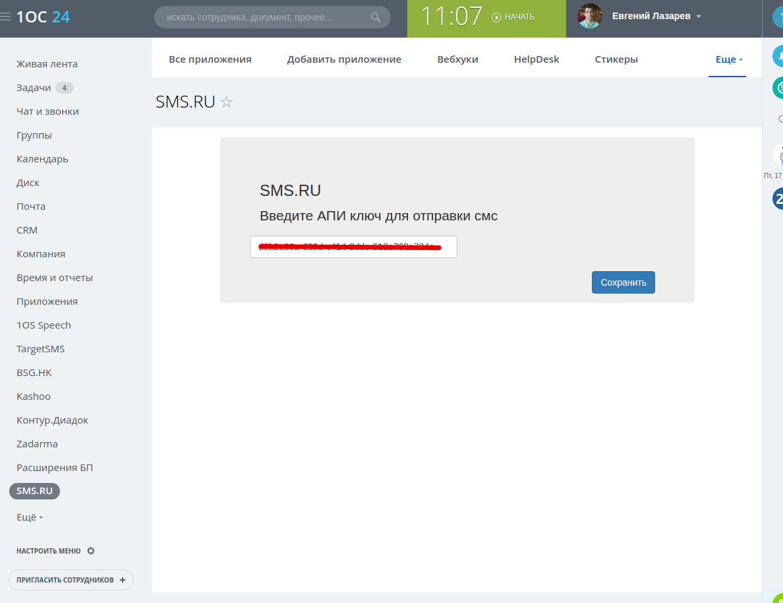
Task: Start the workday with Начать
Action: point(514,17)
